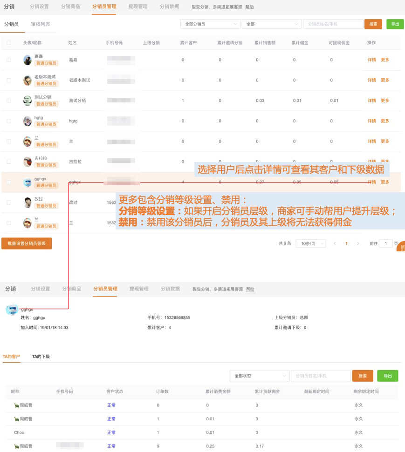Select the checkbox in hgtg row

click(9, 121)
